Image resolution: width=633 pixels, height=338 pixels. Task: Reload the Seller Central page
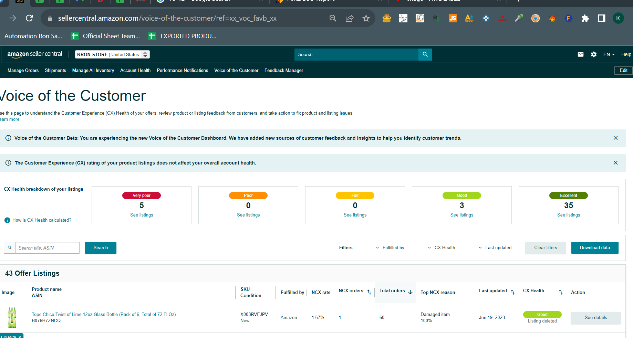pos(30,18)
